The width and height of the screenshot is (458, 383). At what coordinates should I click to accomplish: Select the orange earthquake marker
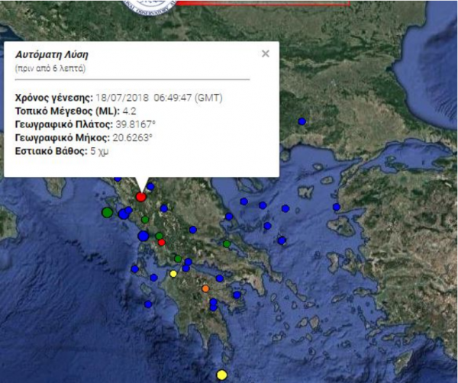(x=205, y=289)
